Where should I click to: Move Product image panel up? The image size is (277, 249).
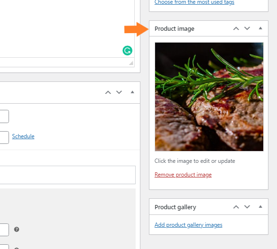tap(236, 28)
